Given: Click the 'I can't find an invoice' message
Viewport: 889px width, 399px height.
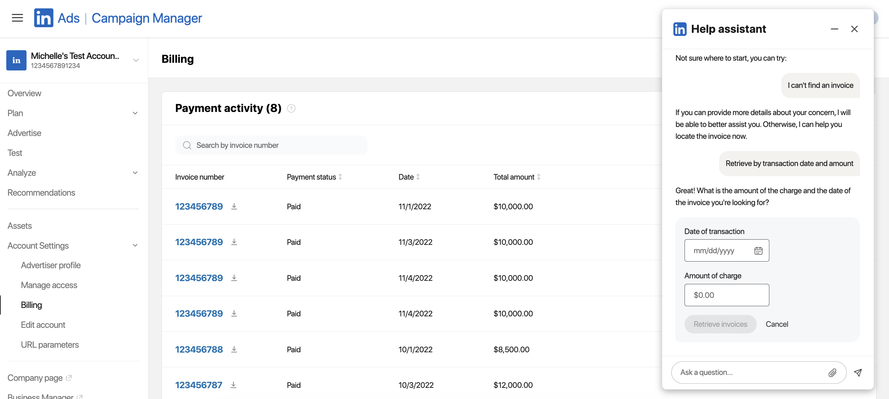Looking at the screenshot, I should [821, 85].
